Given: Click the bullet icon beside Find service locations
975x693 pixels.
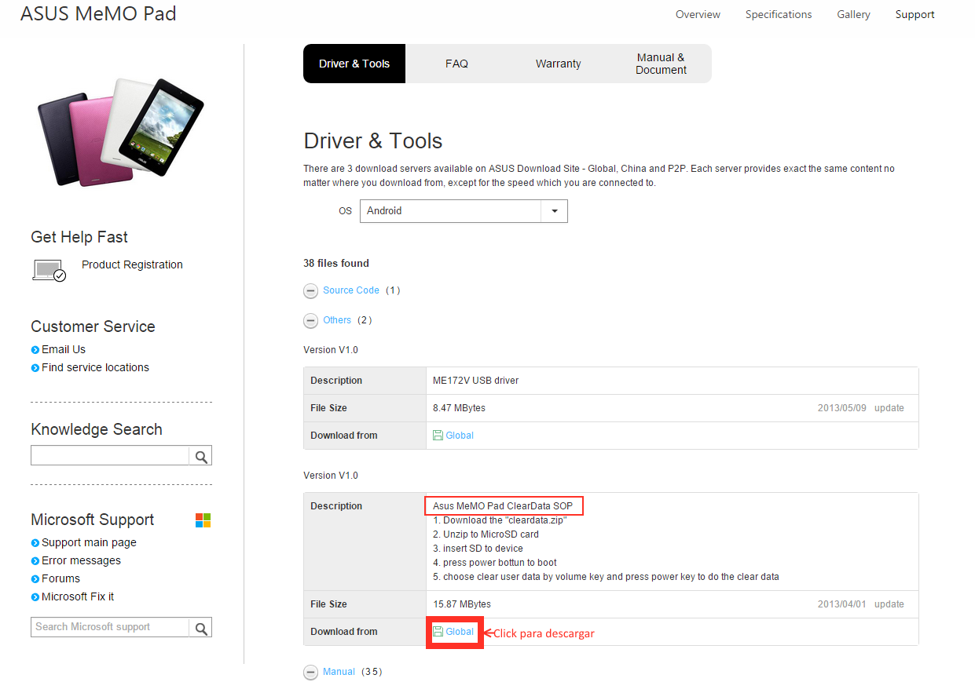Looking at the screenshot, I should (x=35, y=368).
